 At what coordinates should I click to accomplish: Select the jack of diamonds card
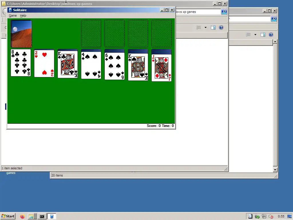pyautogui.click(x=161, y=68)
